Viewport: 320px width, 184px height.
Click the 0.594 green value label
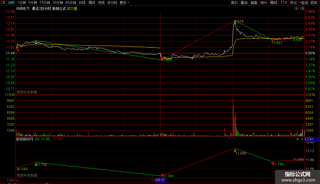[297, 40]
